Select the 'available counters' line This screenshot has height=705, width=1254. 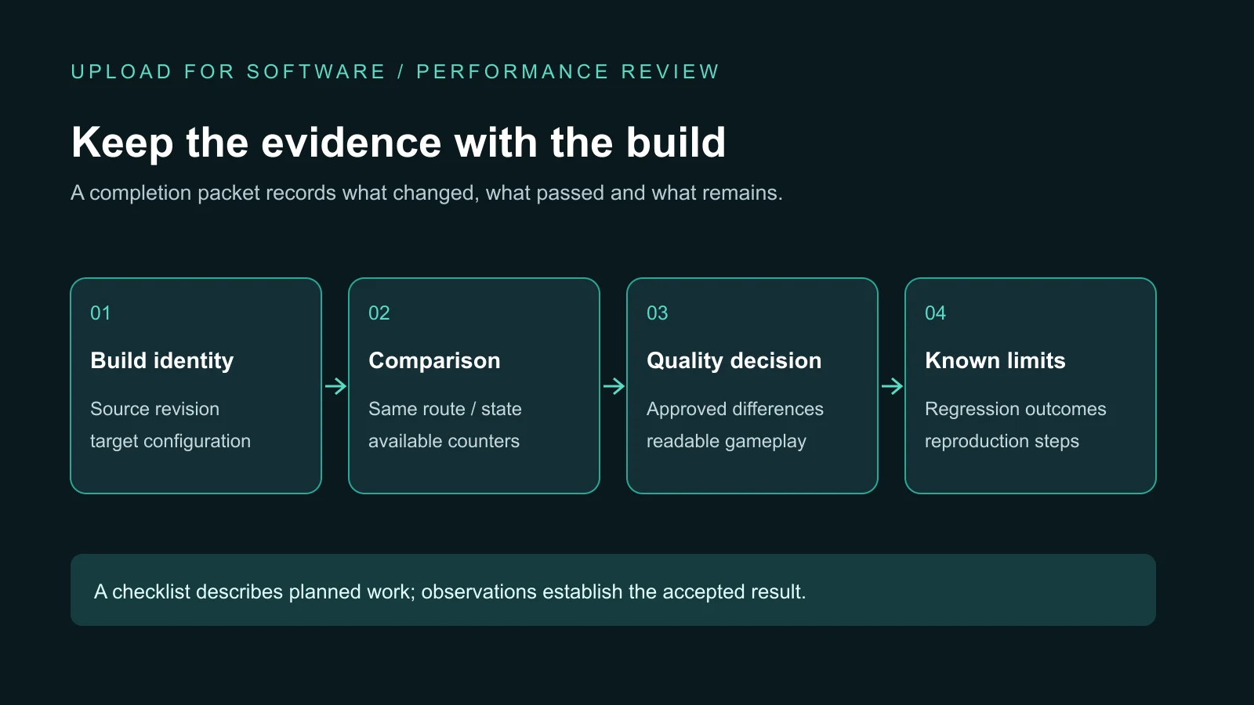pyautogui.click(x=444, y=441)
